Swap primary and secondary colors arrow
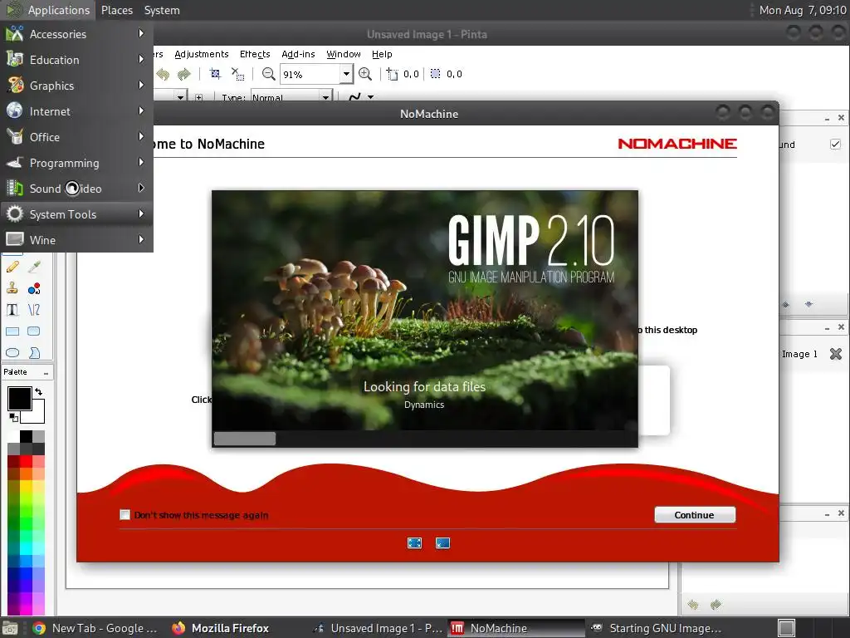 click(x=38, y=391)
